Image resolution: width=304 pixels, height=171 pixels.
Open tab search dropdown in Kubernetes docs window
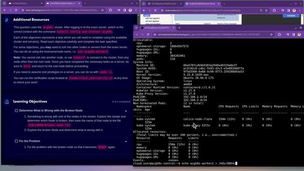143,3
